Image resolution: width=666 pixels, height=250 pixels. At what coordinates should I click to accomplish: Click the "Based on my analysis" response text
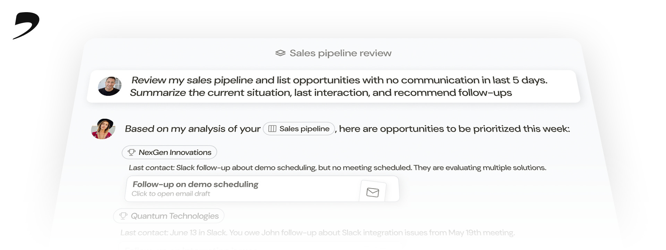(x=193, y=129)
